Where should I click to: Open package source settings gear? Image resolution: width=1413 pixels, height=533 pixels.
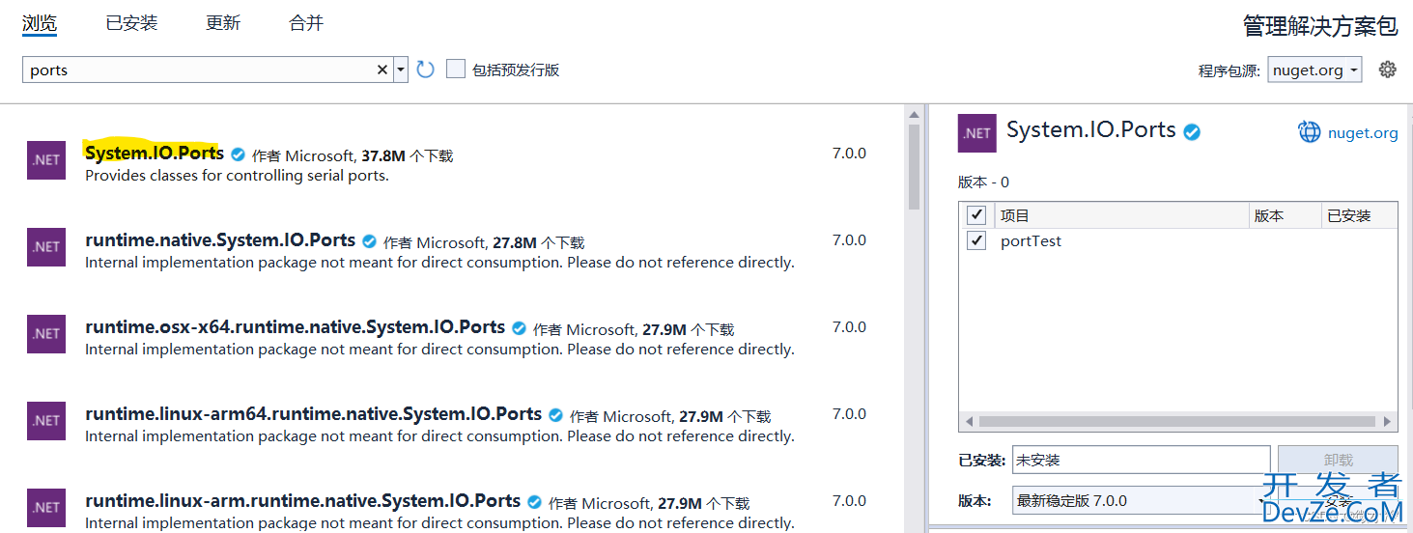point(1388,70)
